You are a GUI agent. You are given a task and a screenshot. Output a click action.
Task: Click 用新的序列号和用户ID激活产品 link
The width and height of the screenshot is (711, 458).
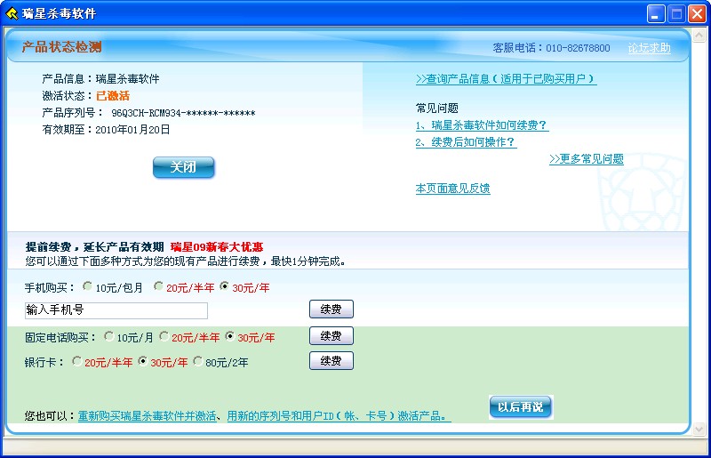coord(339,416)
